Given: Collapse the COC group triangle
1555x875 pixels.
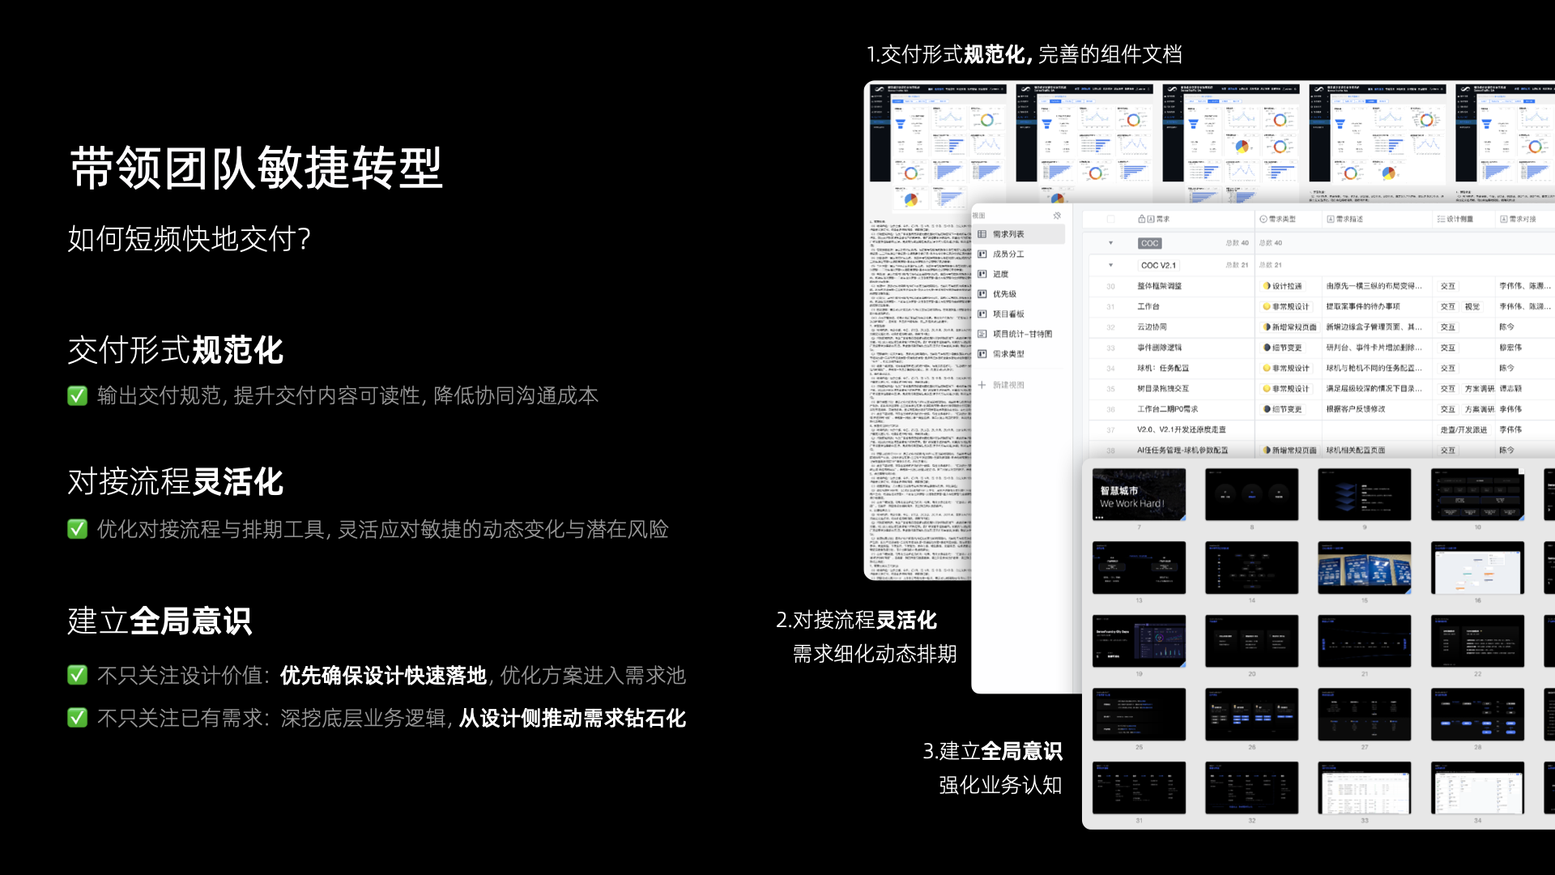Looking at the screenshot, I should point(1110,243).
